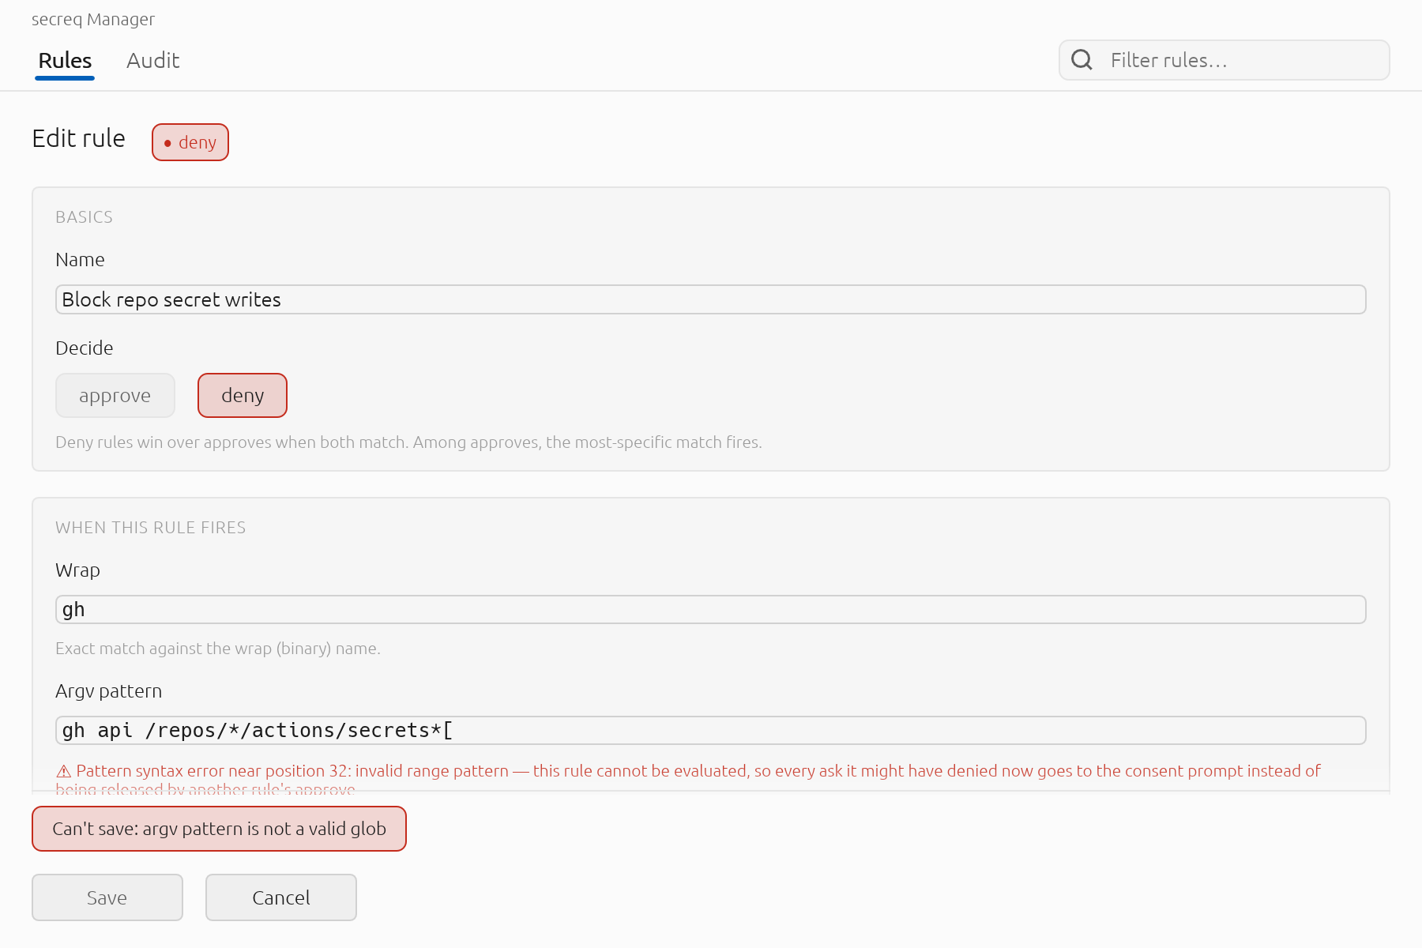
Task: Click the deny status badge next to Edit rule
Action: pos(190,142)
